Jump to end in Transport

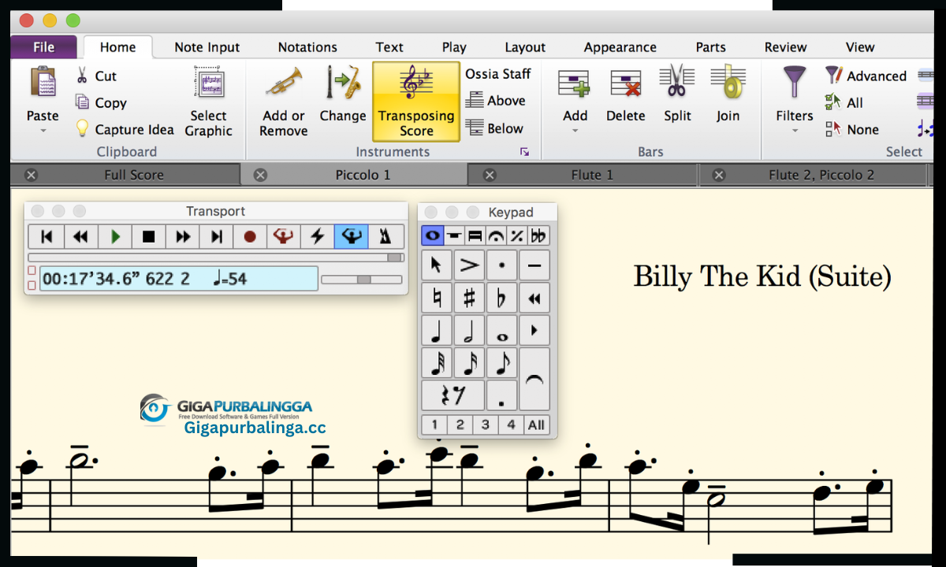pyautogui.click(x=217, y=236)
